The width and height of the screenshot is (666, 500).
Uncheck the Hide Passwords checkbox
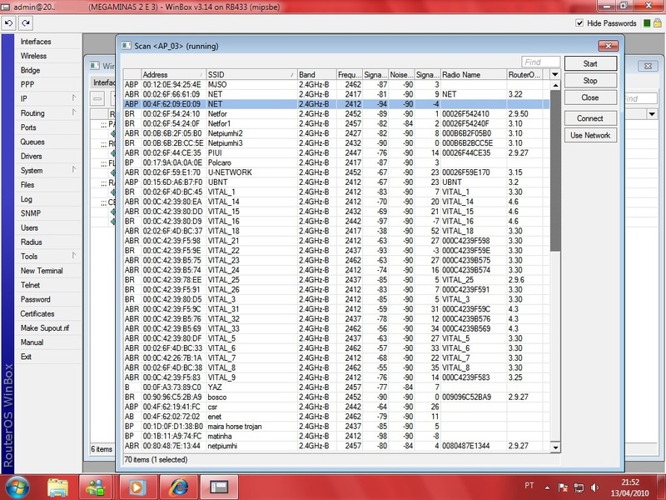[x=580, y=23]
